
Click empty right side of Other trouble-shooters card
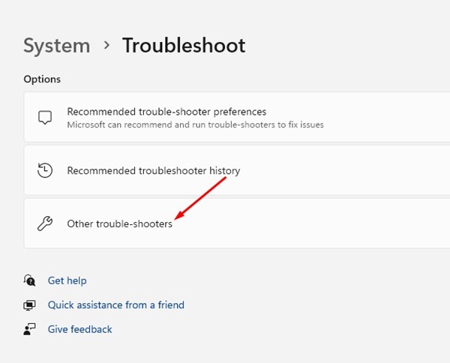tap(360, 223)
